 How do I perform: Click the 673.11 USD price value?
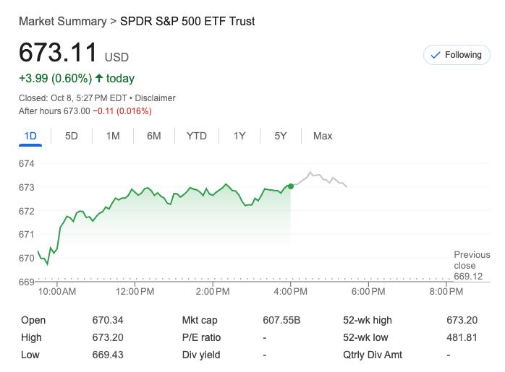[58, 53]
